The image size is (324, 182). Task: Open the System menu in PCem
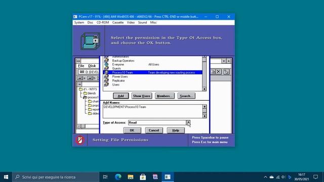tap(79, 22)
